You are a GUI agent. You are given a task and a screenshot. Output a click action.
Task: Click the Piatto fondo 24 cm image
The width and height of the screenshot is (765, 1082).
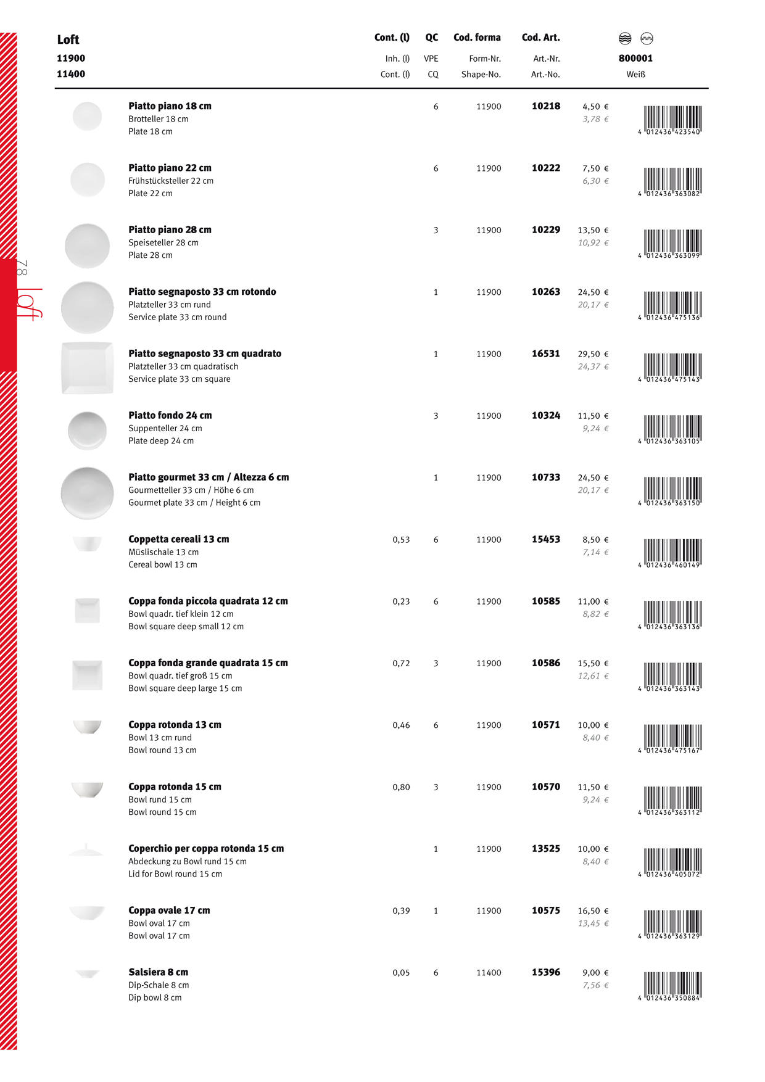pos(87,430)
